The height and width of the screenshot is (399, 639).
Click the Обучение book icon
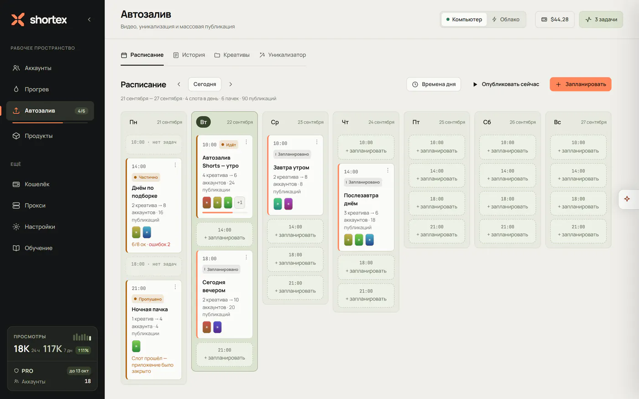[16, 248]
